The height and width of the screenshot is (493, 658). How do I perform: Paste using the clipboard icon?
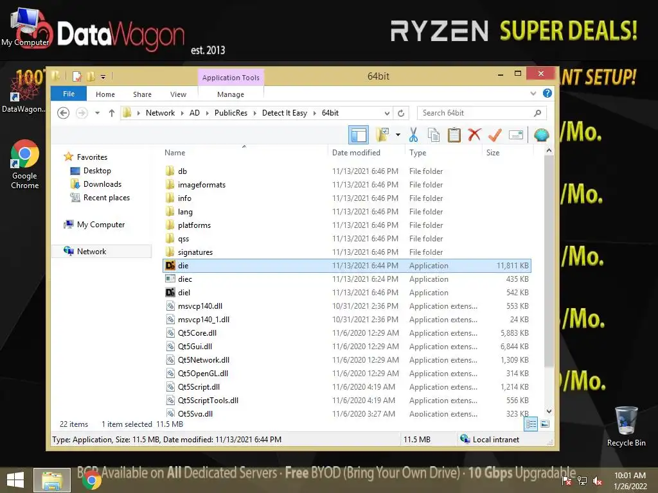coord(454,135)
